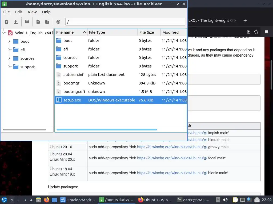The image size is (273, 204).
Task: Select the sources folder in tree
Action: [27, 58]
